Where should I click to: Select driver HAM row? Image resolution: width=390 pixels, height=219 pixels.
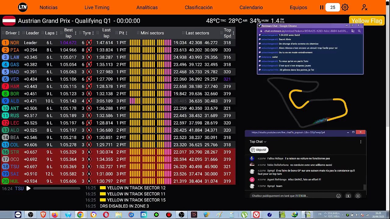pyautogui.click(x=118, y=86)
